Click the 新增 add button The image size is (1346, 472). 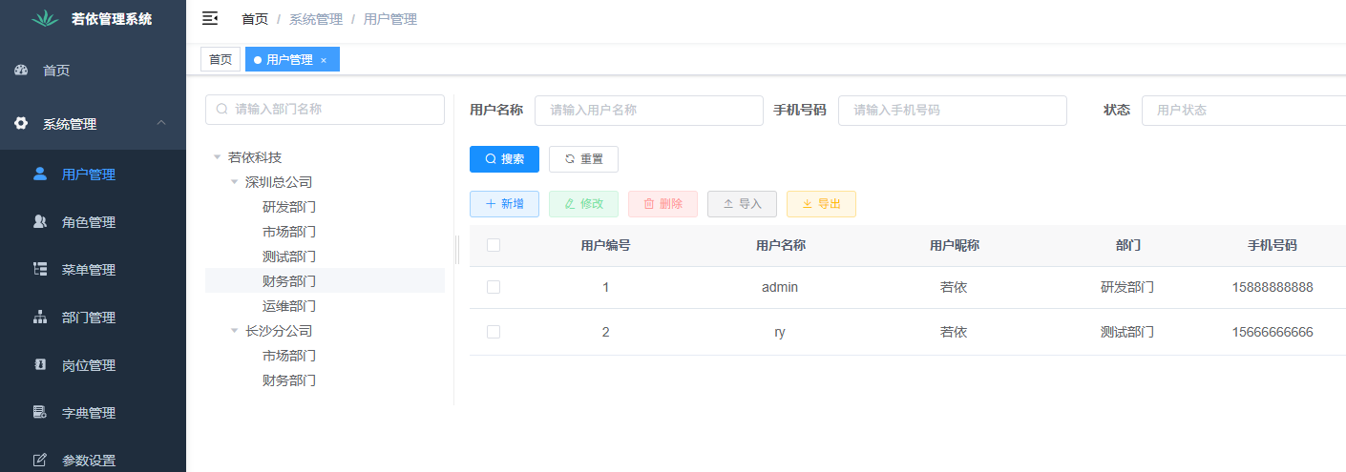(504, 204)
